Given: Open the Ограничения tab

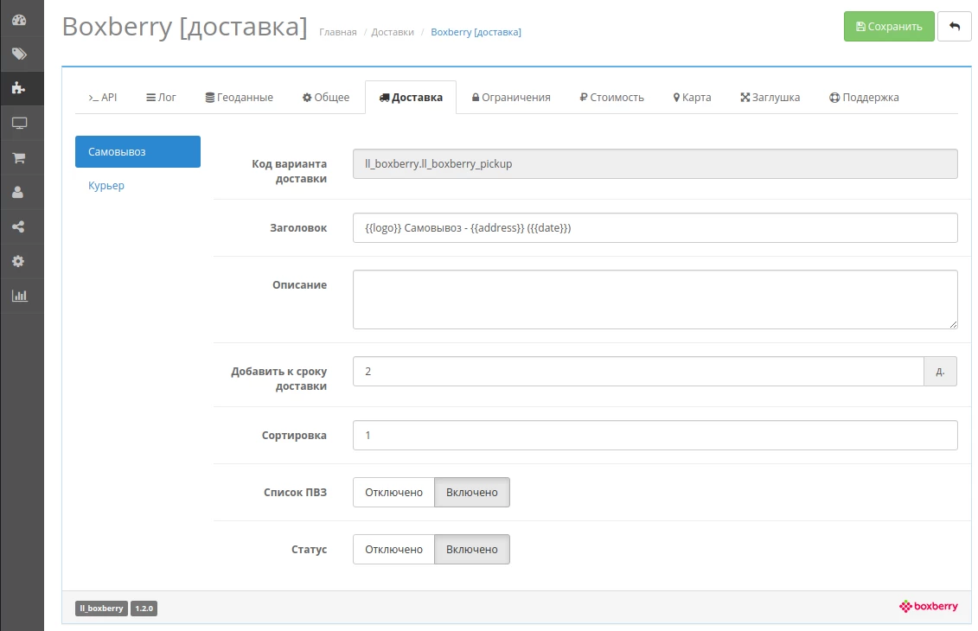Looking at the screenshot, I should (511, 98).
